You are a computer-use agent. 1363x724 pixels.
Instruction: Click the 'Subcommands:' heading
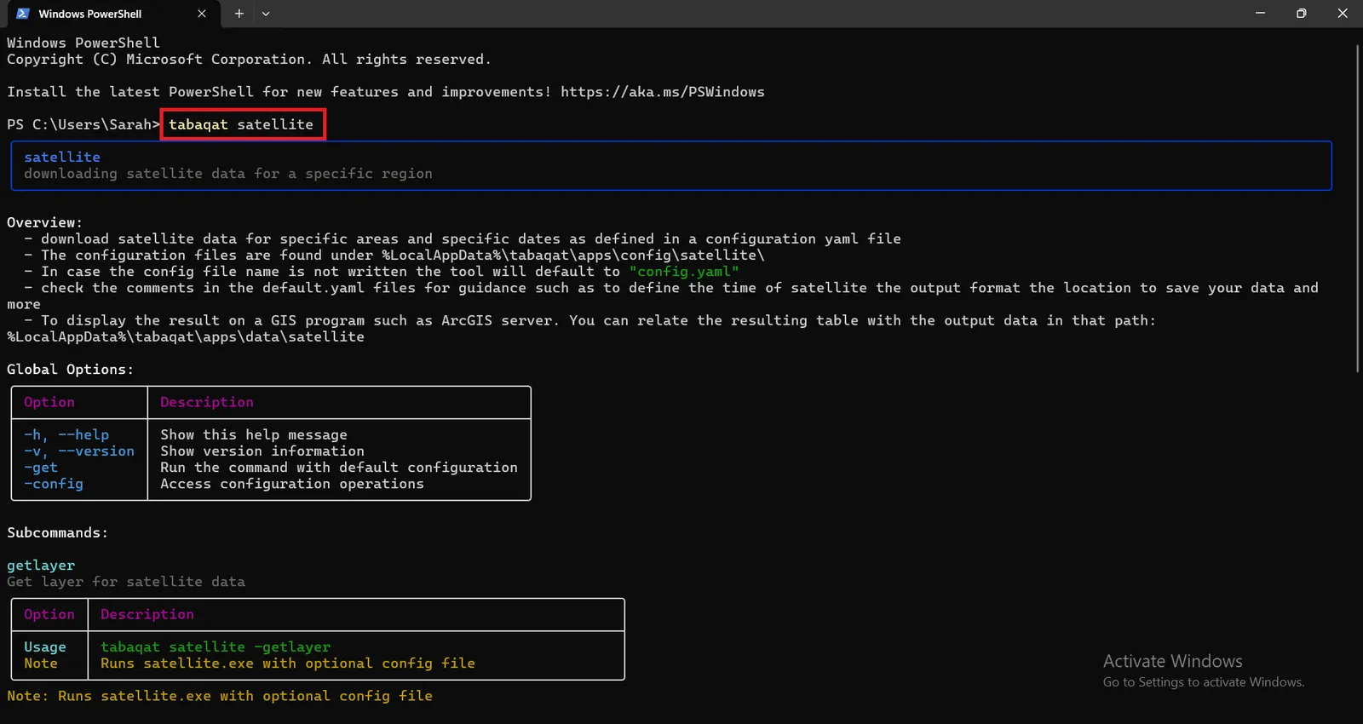point(58,533)
